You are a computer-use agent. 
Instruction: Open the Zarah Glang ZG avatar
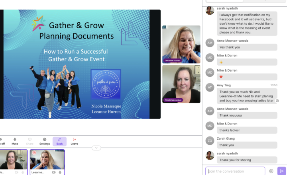[x=210, y=141]
